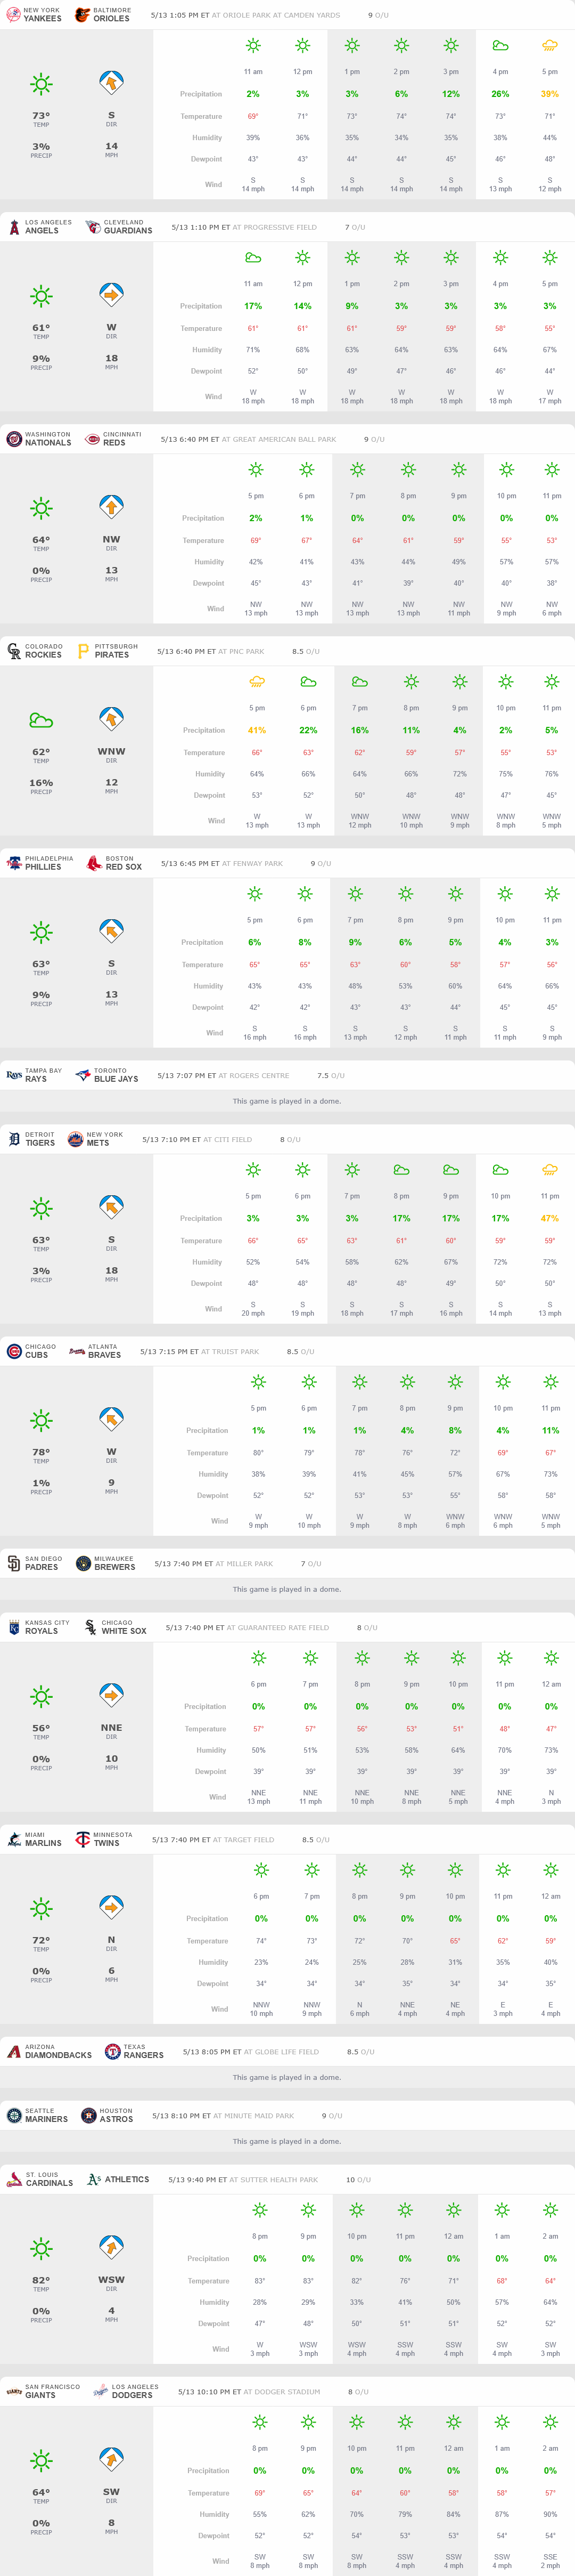Click the San Francisco Giants logo
The width and height of the screenshot is (575, 2576).
pyautogui.click(x=14, y=2391)
